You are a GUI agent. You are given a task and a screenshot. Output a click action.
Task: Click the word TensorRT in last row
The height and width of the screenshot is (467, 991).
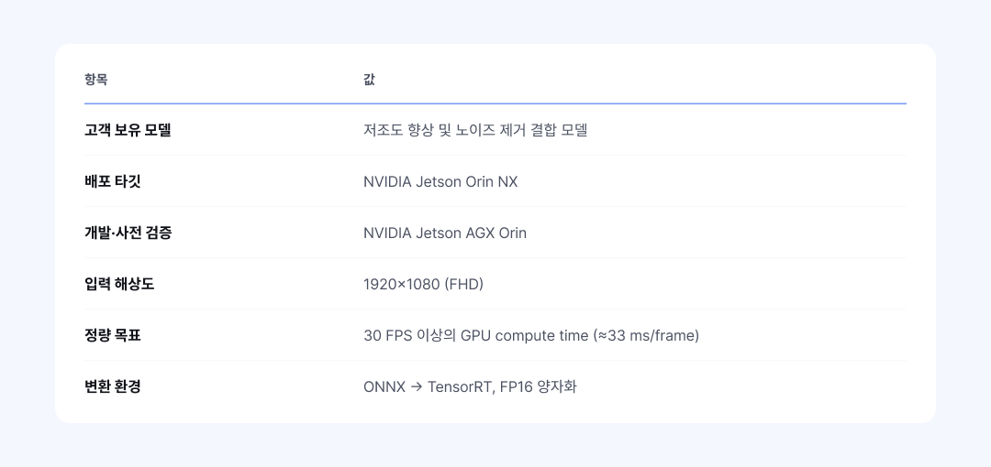pyautogui.click(x=460, y=386)
